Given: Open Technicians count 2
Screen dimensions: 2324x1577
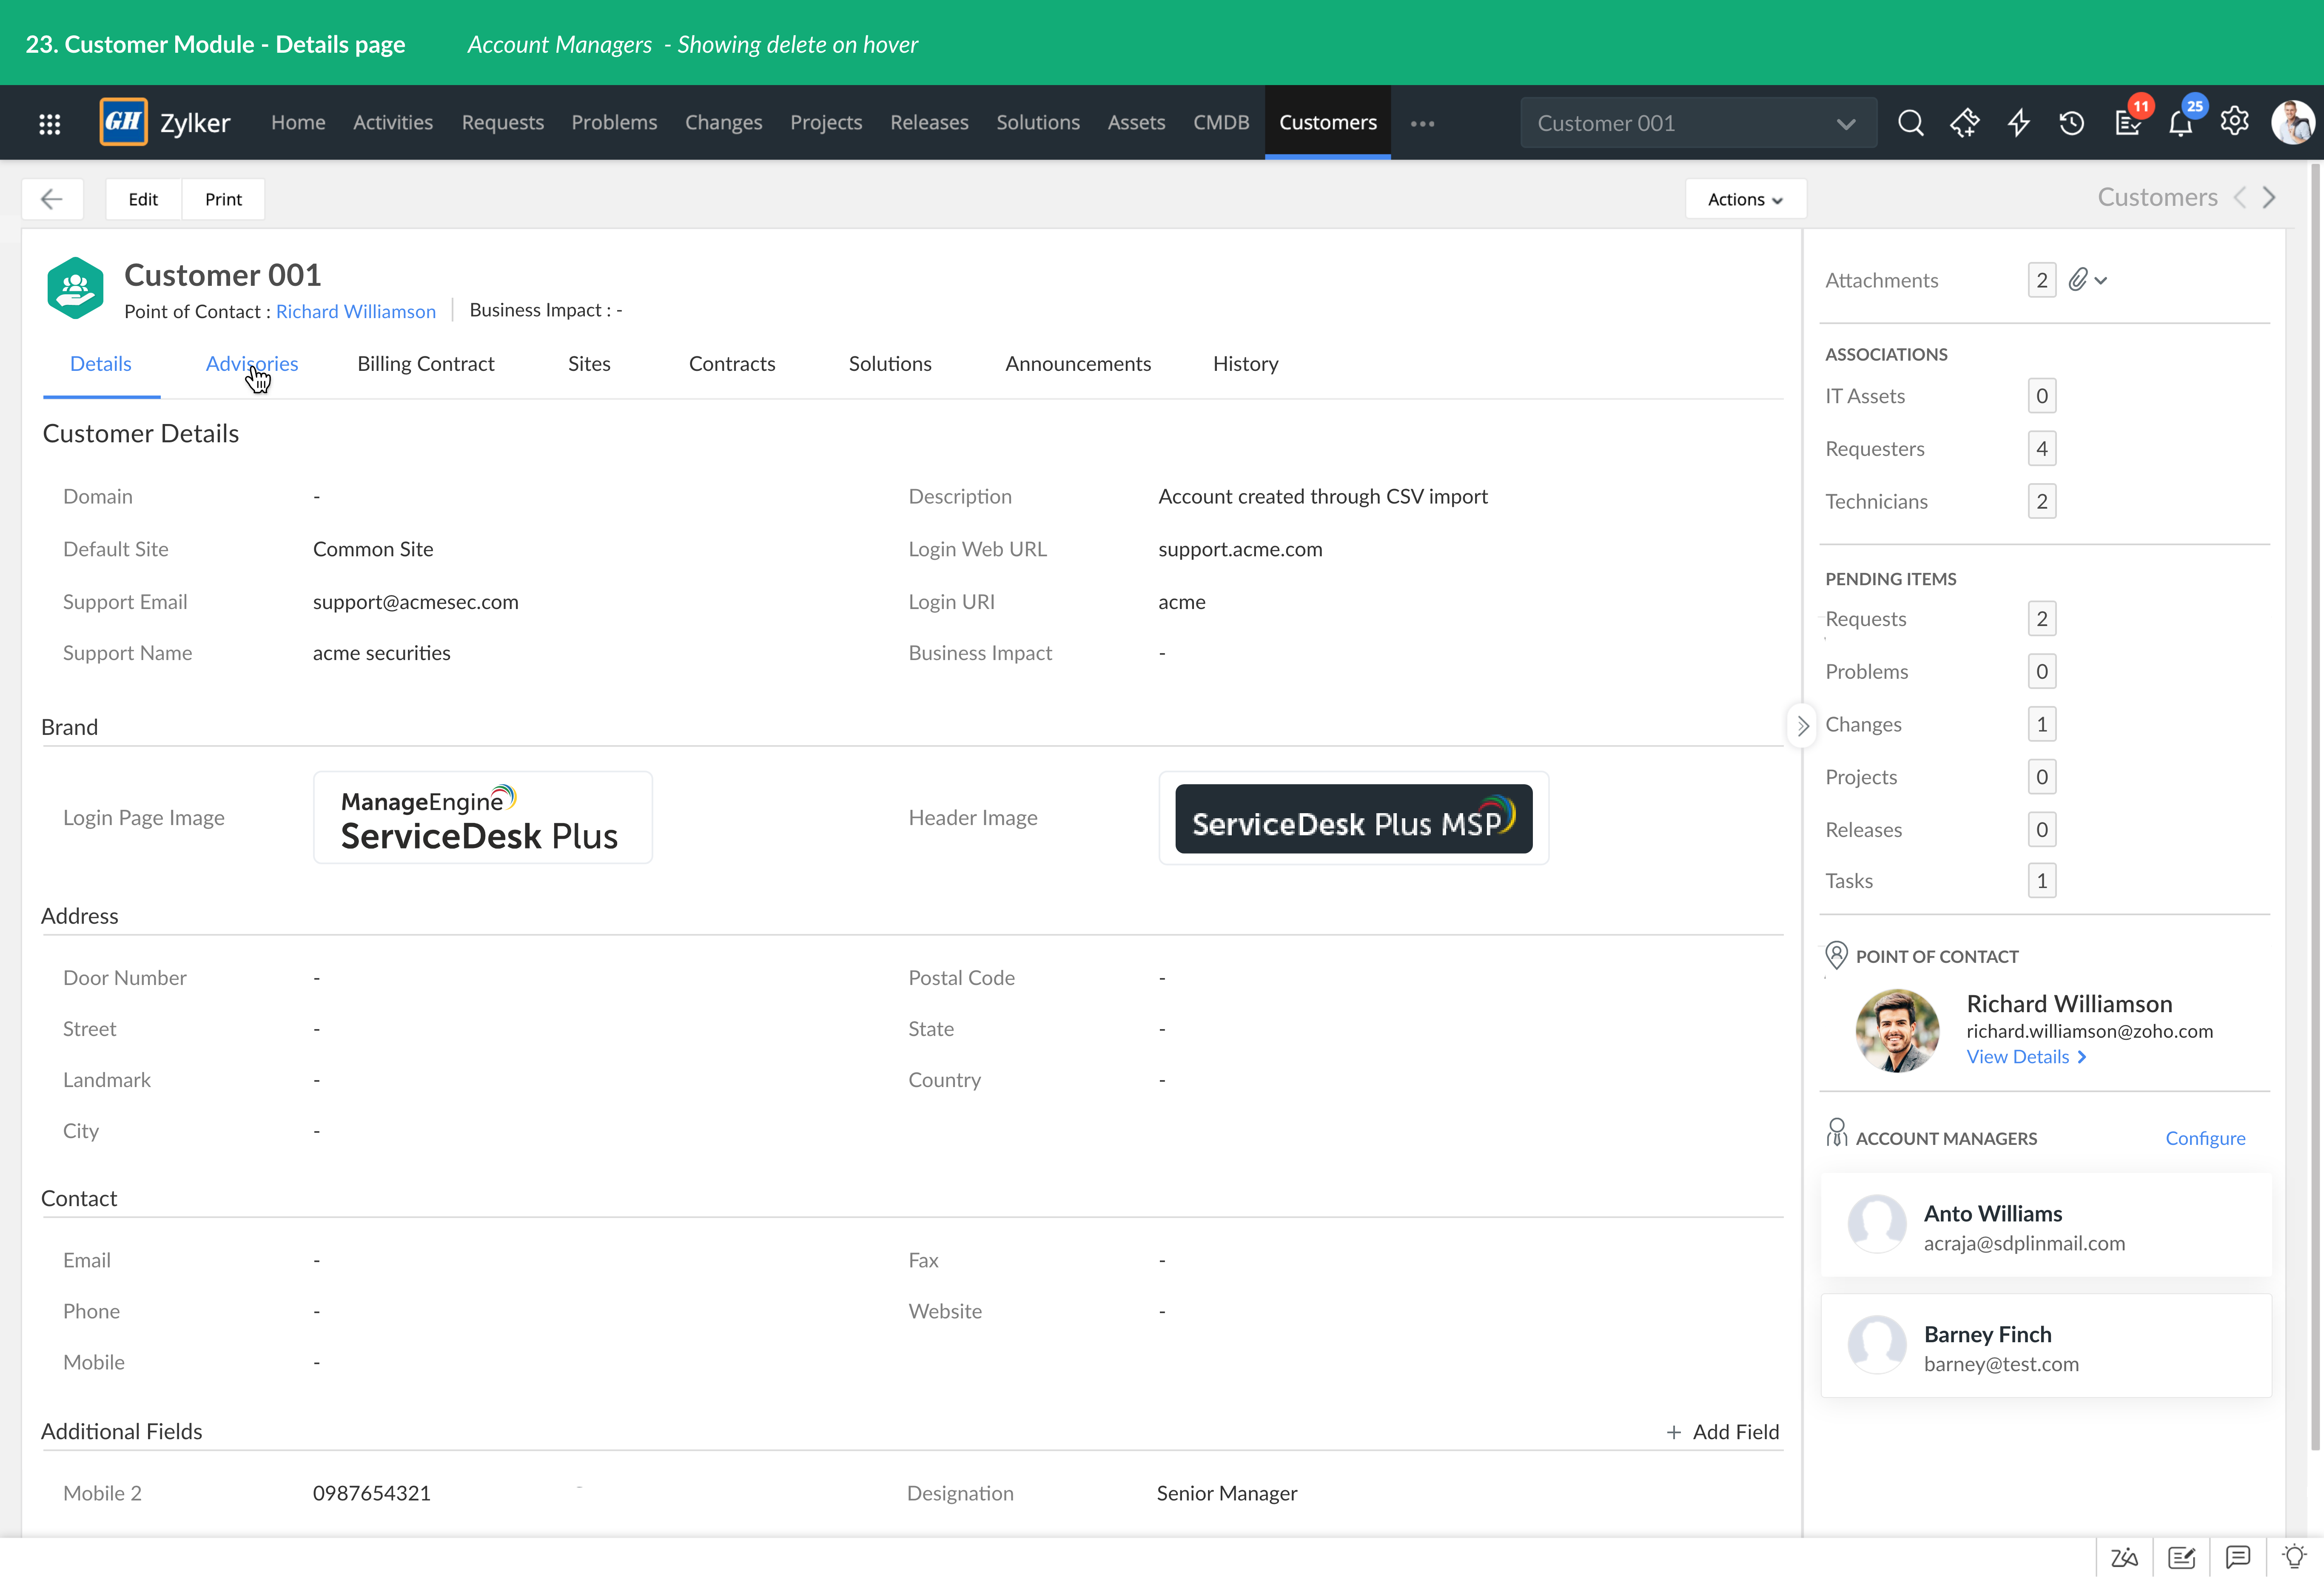Looking at the screenshot, I should pos(2042,501).
